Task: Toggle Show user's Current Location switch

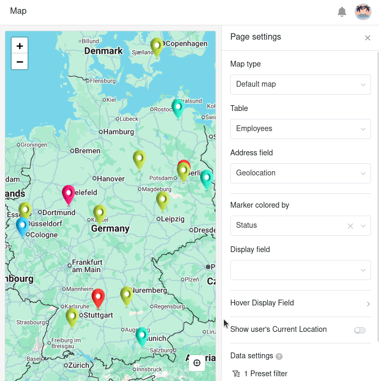Action: pyautogui.click(x=360, y=330)
